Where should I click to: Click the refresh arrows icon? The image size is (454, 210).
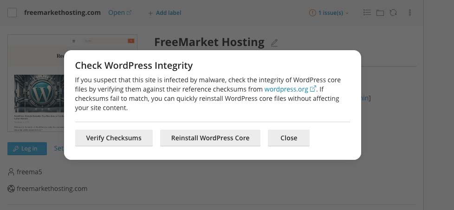click(393, 13)
